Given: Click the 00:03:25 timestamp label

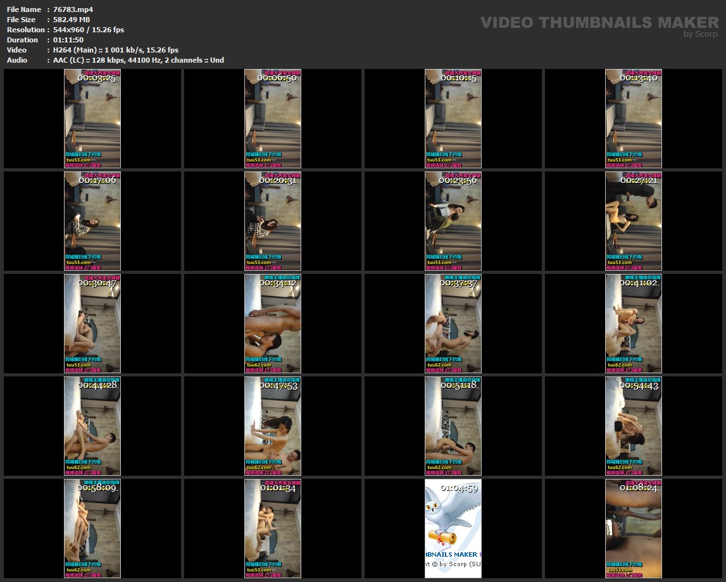Looking at the screenshot, I should point(96,78).
